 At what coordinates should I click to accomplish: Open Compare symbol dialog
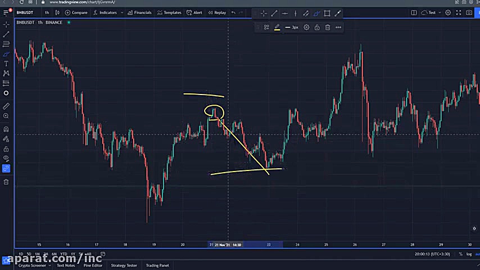[76, 12]
